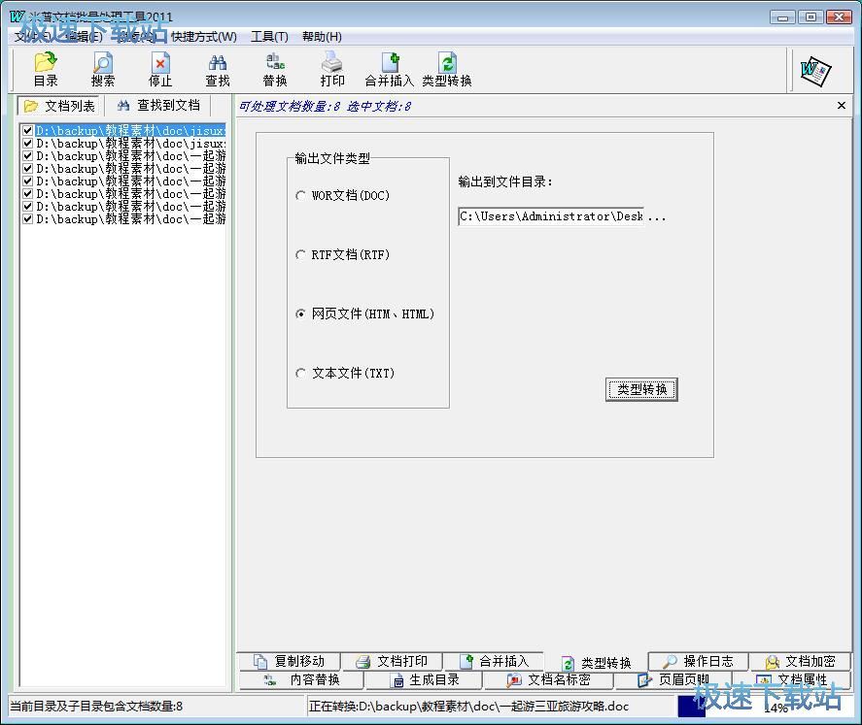Close the conversion panel with the X
Image resolution: width=862 pixels, height=725 pixels.
pos(842,106)
